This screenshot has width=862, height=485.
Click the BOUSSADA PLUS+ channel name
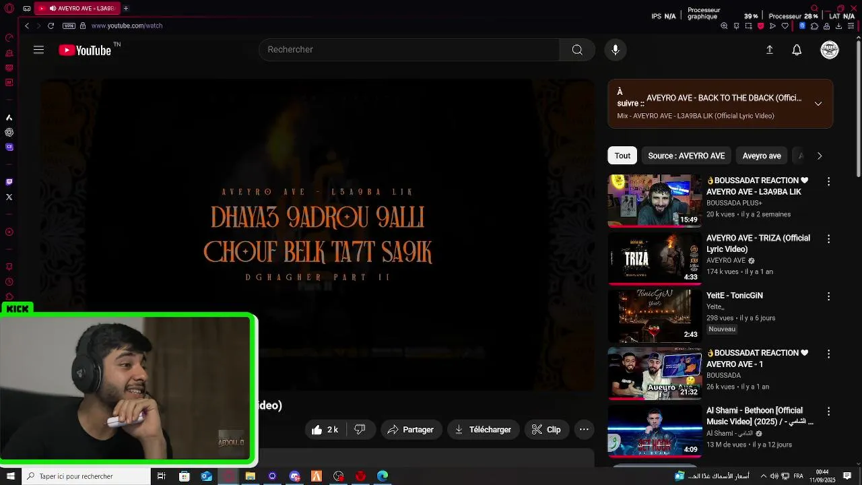734,203
